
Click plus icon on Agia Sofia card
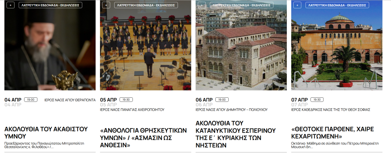297,5
